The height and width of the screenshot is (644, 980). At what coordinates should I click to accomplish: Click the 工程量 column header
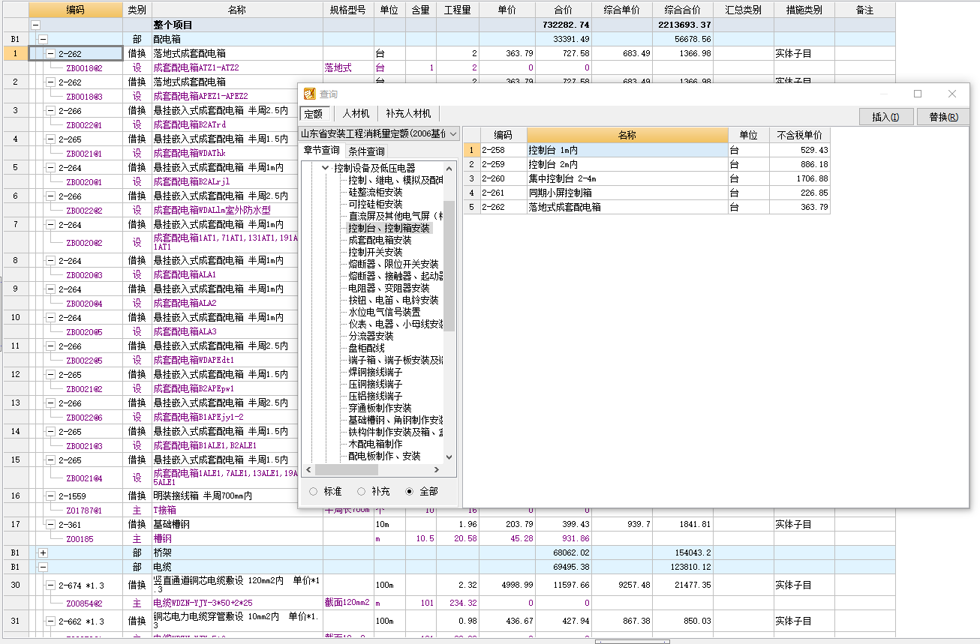point(457,10)
